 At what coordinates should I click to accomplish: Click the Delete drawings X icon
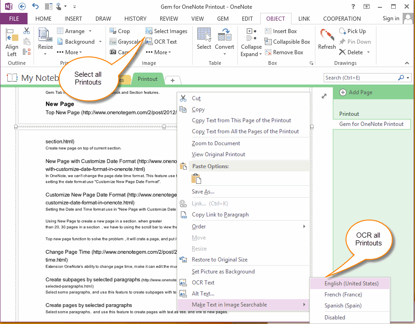[x=342, y=52]
